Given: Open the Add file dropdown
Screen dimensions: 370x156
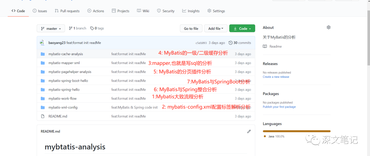Looking at the screenshot, I should (216, 28).
